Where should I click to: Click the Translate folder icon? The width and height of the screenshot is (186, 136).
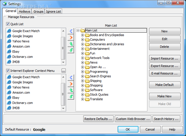tap(87, 99)
